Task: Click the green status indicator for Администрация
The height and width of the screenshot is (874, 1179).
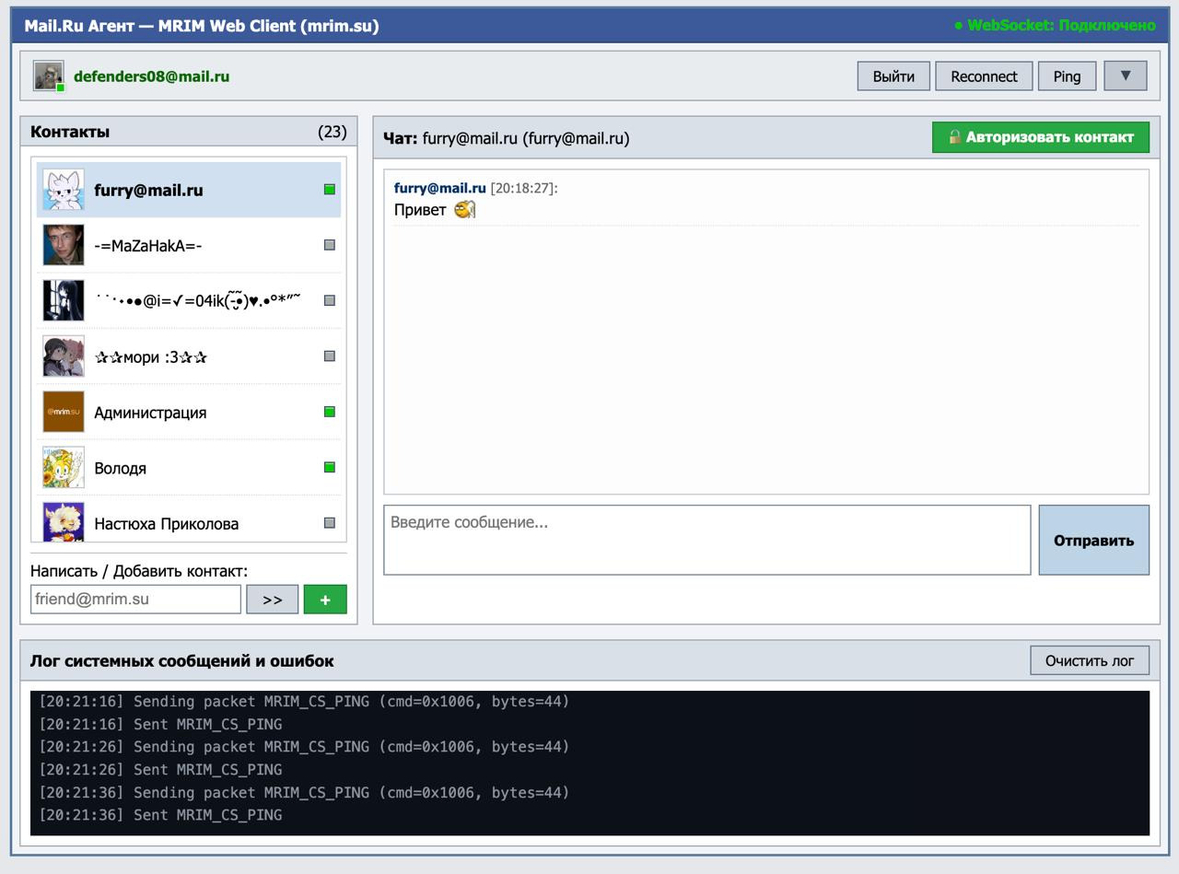Action: (x=330, y=412)
